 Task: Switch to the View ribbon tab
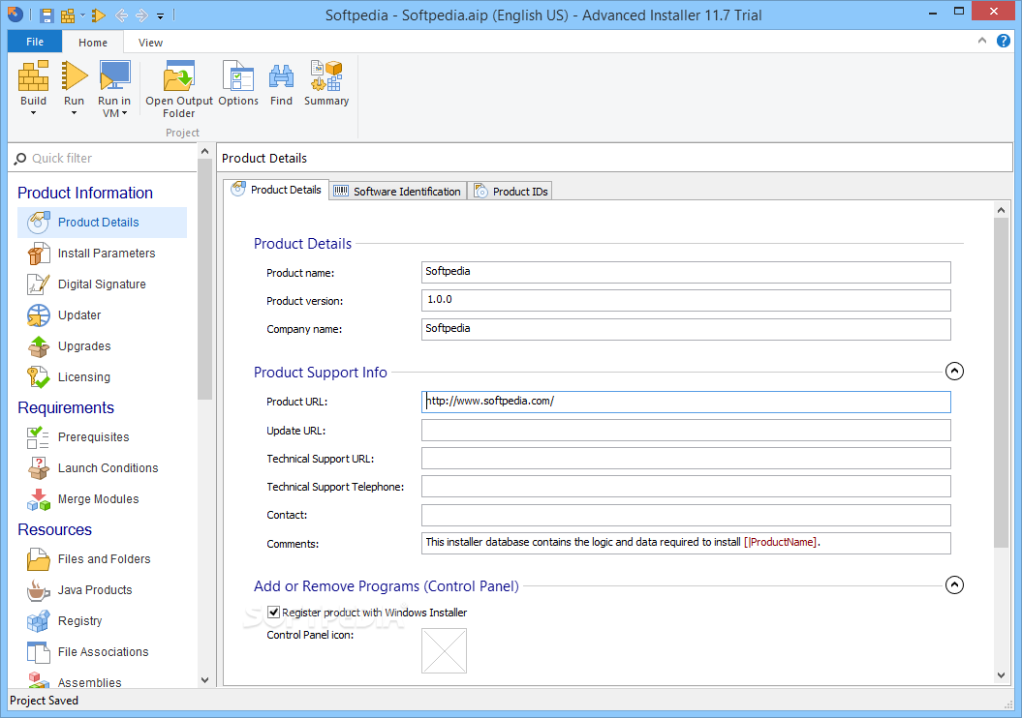(150, 43)
